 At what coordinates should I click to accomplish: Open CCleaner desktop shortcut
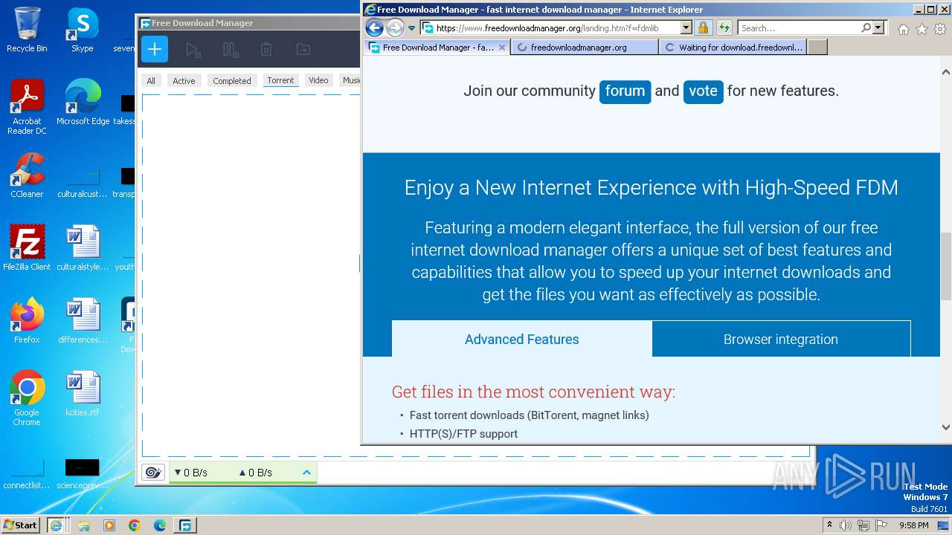pyautogui.click(x=27, y=175)
